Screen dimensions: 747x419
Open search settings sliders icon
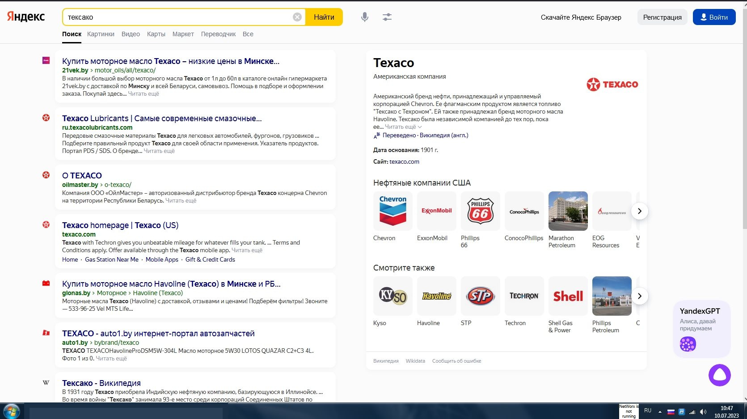387,17
